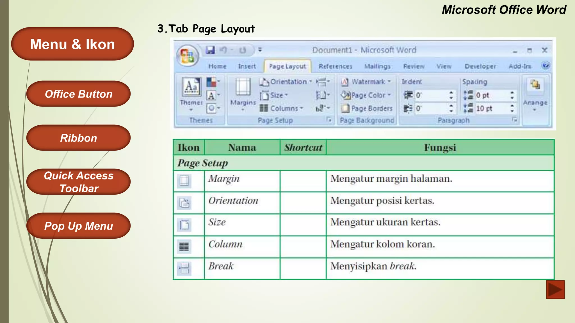Image resolution: width=575 pixels, height=323 pixels.
Task: Click the Indent Left stepper arrows
Action: coord(451,95)
